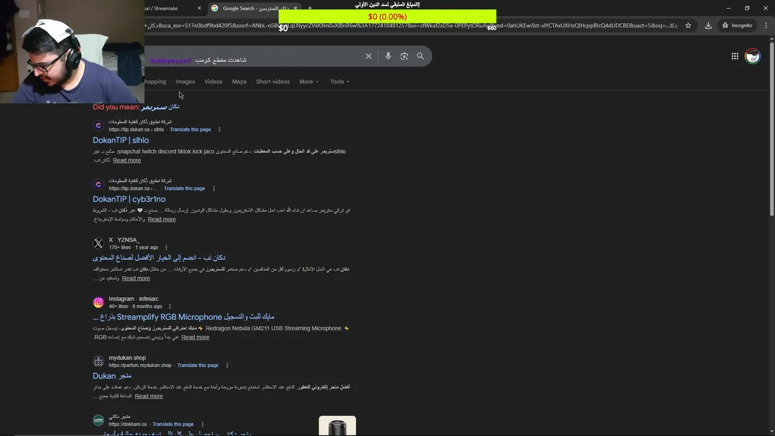This screenshot has height=436, width=775.
Task: Open the DokanTIP | cyb3r1no result
Action: point(129,199)
